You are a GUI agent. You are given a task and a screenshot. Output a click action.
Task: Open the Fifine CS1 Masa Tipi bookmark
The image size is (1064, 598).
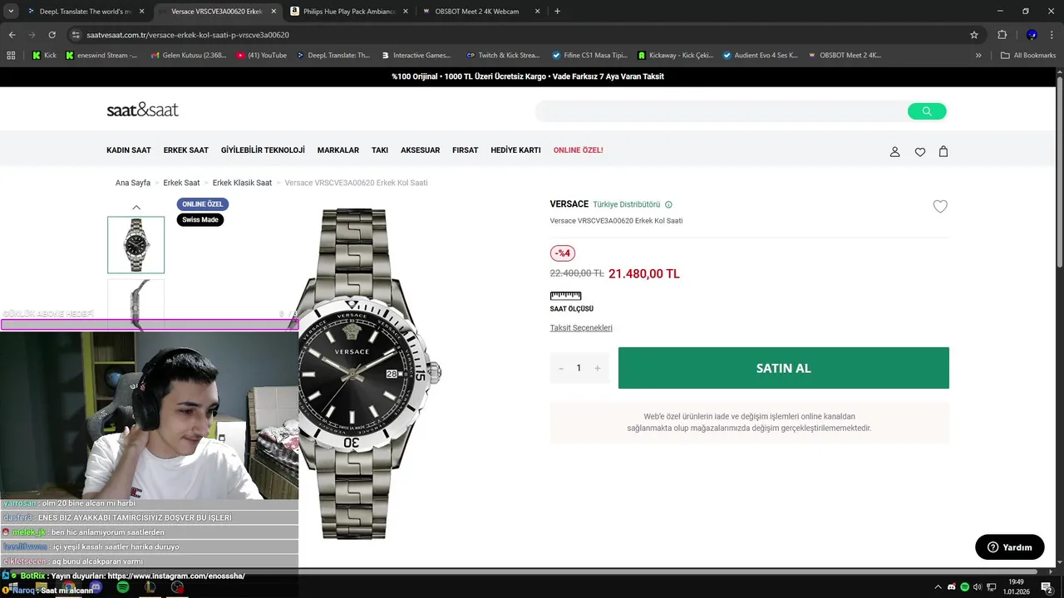(x=590, y=56)
